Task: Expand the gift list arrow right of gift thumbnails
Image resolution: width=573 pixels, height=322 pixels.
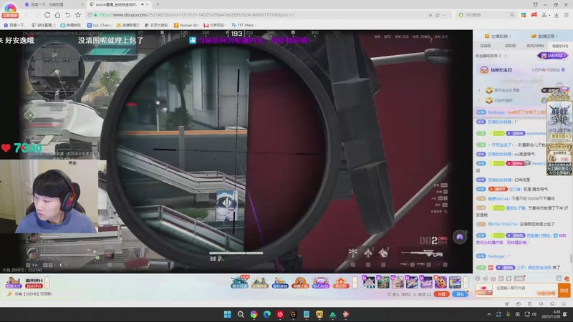Action: point(466,283)
